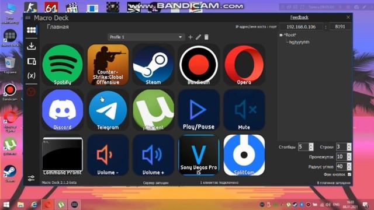Click the Macro Deck 2.1.2-beta version text
The height and width of the screenshot is (210, 374).
click(59, 183)
